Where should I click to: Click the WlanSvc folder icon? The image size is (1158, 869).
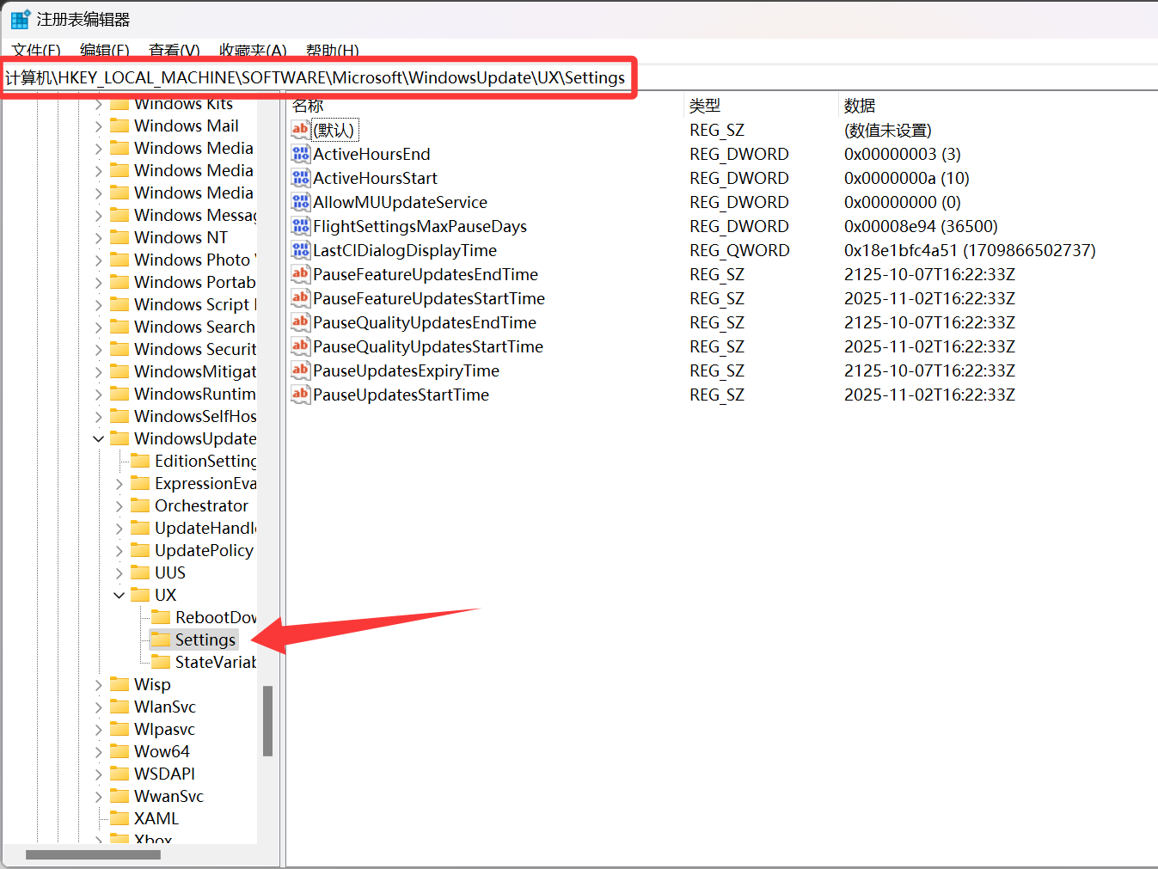(119, 707)
